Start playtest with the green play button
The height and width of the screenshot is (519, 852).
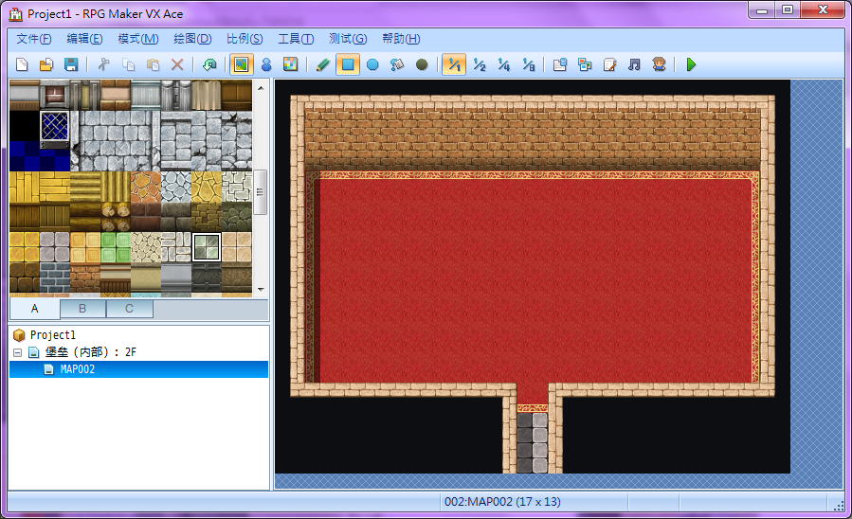pos(691,64)
